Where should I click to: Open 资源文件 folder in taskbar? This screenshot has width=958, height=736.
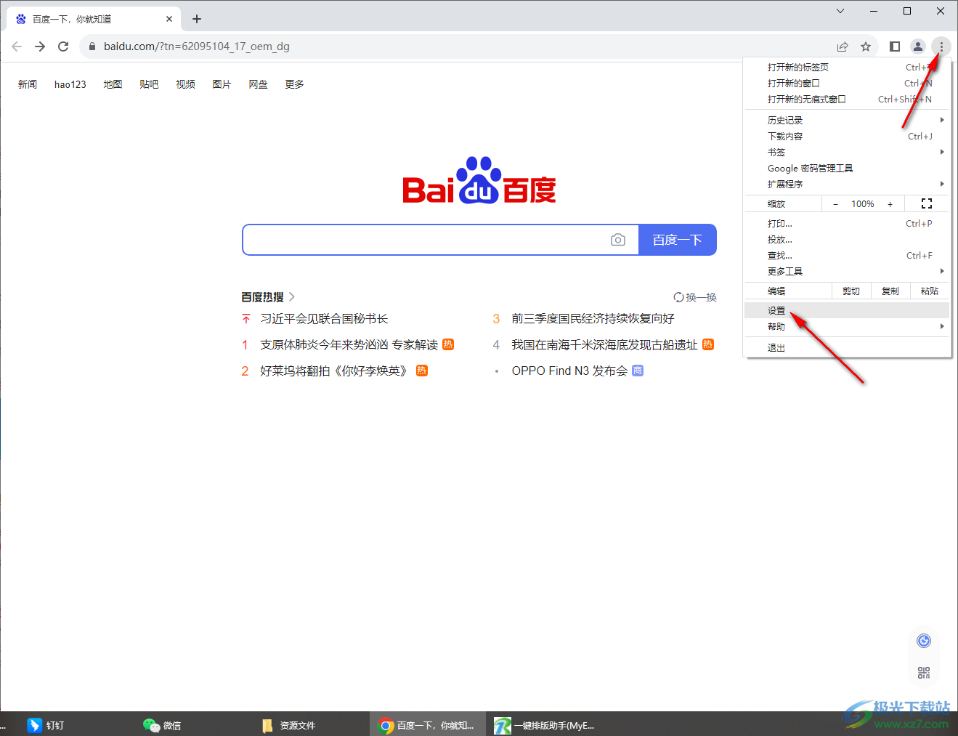tap(288, 725)
